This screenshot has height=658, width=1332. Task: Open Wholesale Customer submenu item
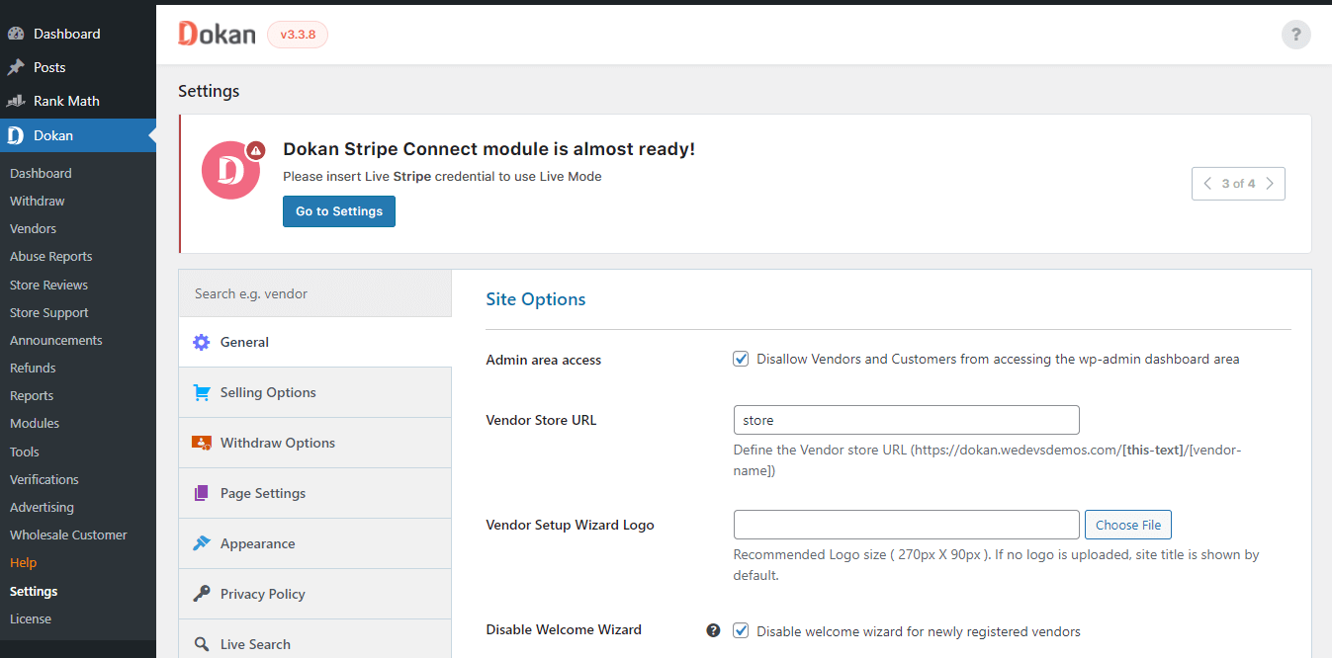click(68, 535)
